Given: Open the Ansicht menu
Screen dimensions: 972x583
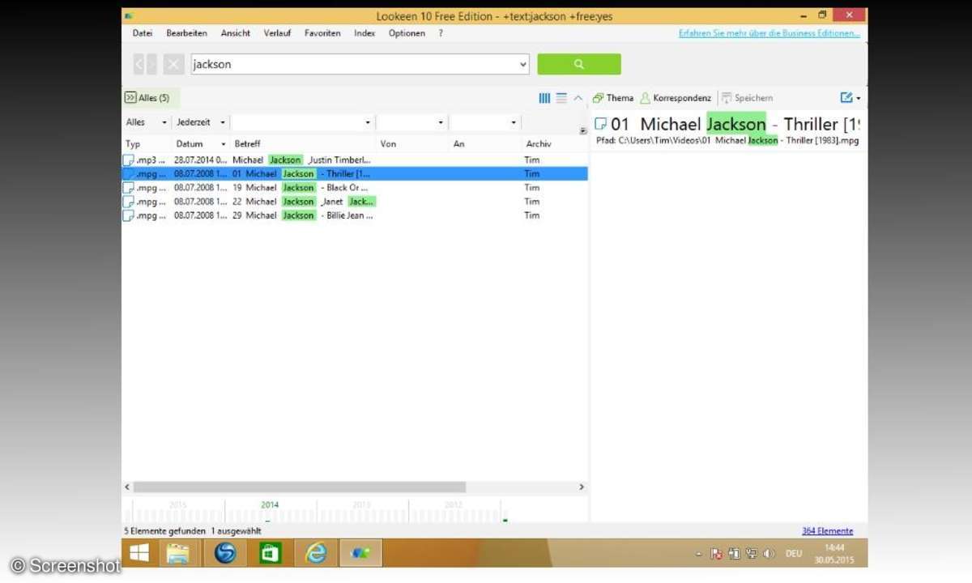Looking at the screenshot, I should (x=236, y=33).
